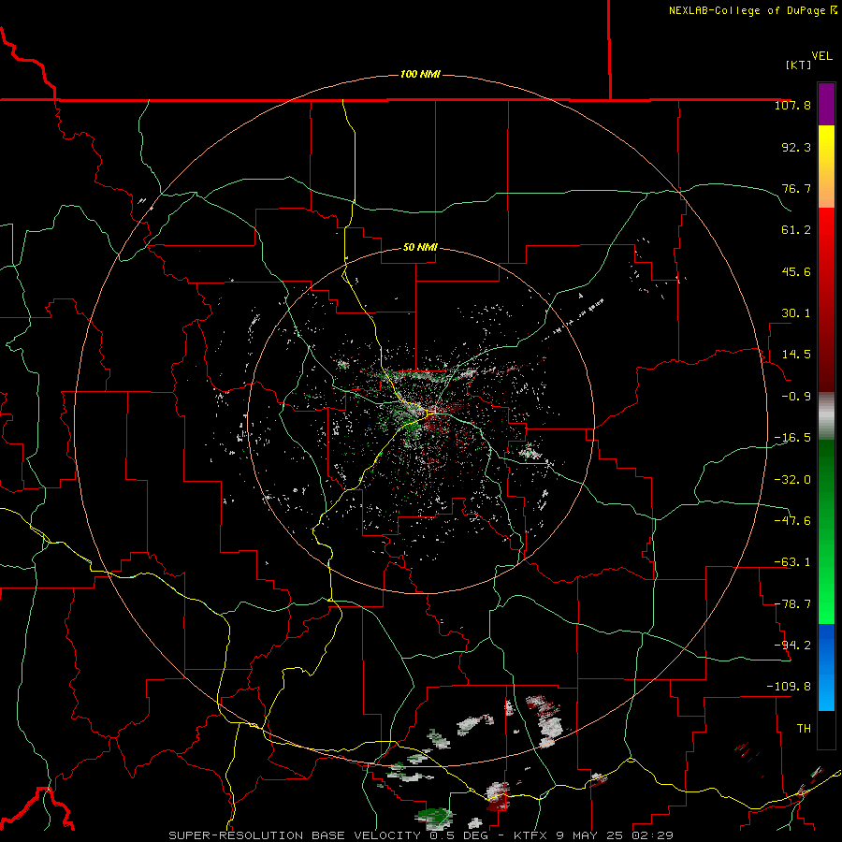Click the 100 NMI range ring label
The width and height of the screenshot is (842, 842).
coord(420,74)
